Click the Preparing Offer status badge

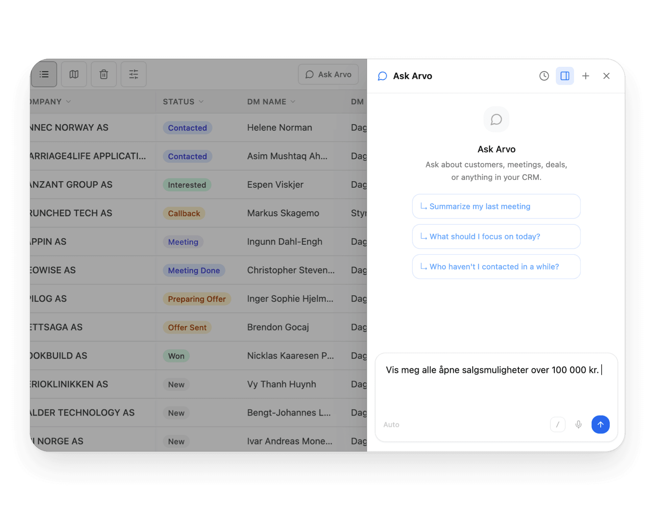(x=197, y=299)
